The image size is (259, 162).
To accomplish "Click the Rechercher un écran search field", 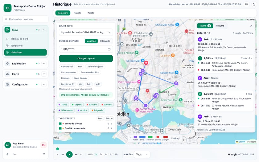I will pyautogui.click(x=25, y=19).
